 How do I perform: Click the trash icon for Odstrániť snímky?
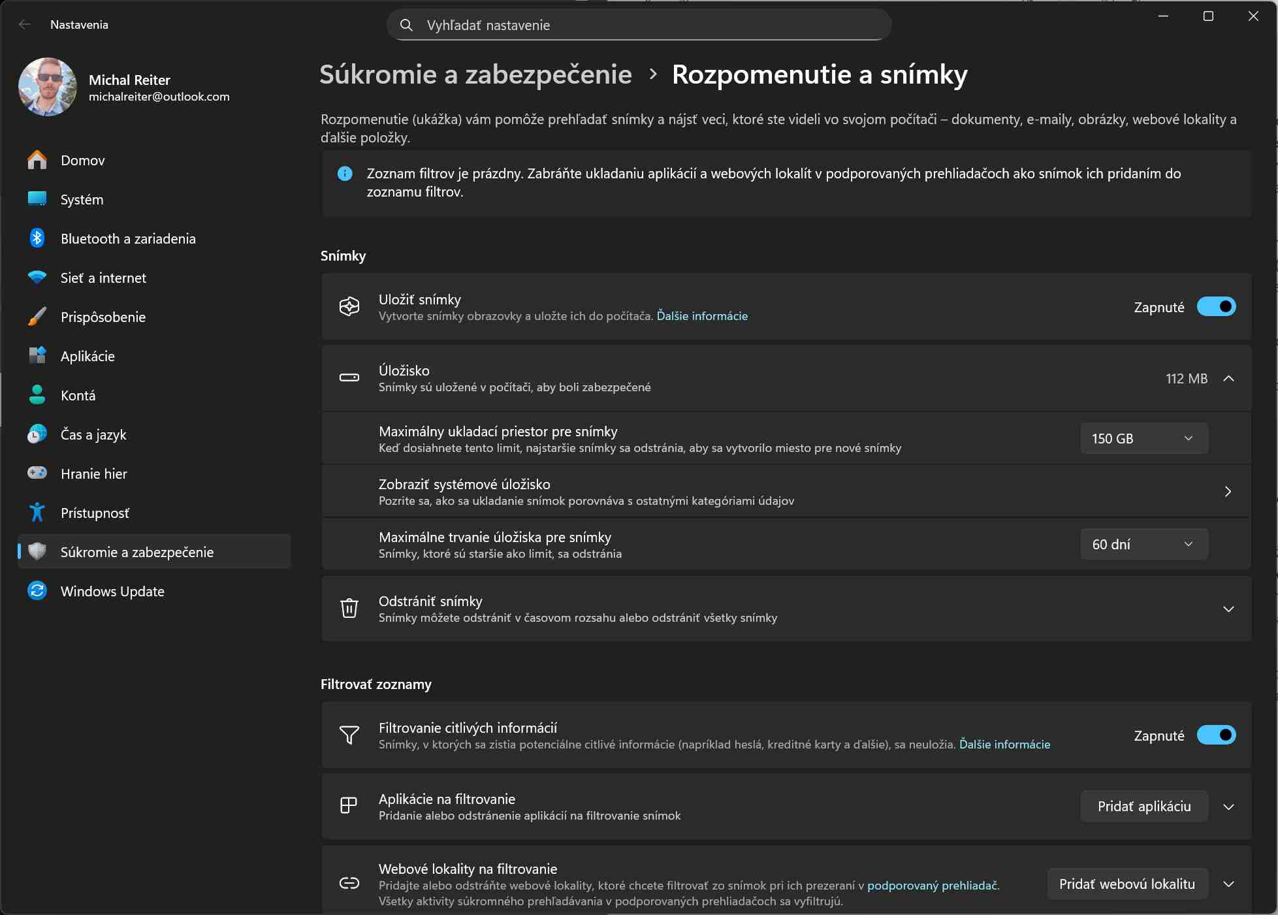(x=349, y=608)
